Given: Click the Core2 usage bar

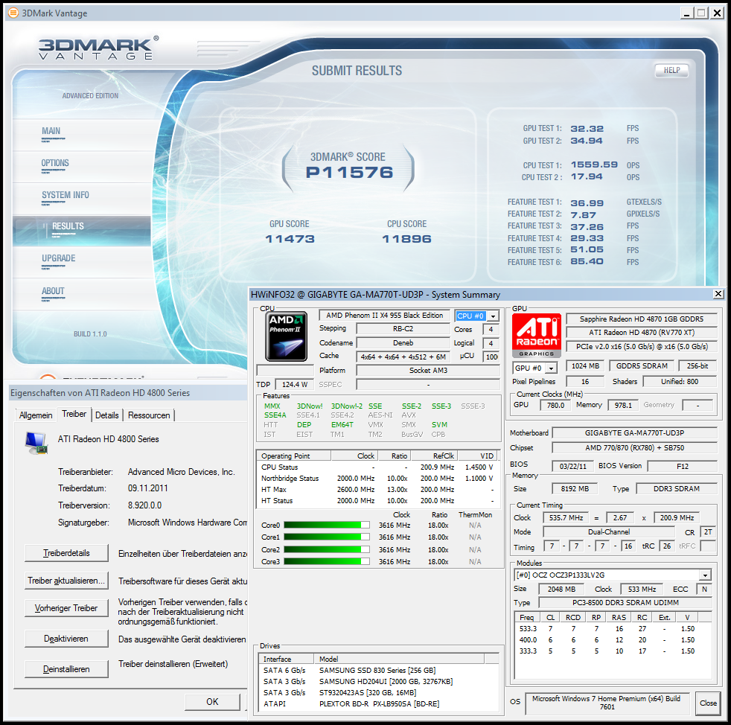Looking at the screenshot, I should (327, 549).
